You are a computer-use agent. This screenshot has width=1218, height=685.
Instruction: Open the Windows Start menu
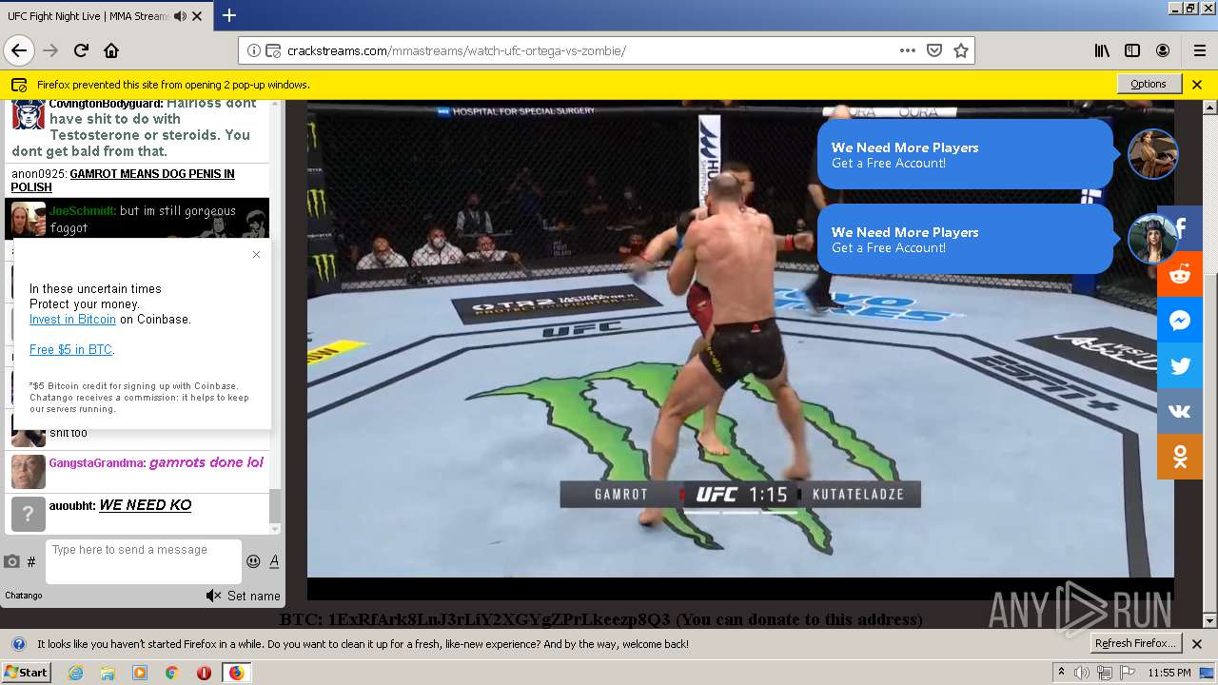click(27, 672)
